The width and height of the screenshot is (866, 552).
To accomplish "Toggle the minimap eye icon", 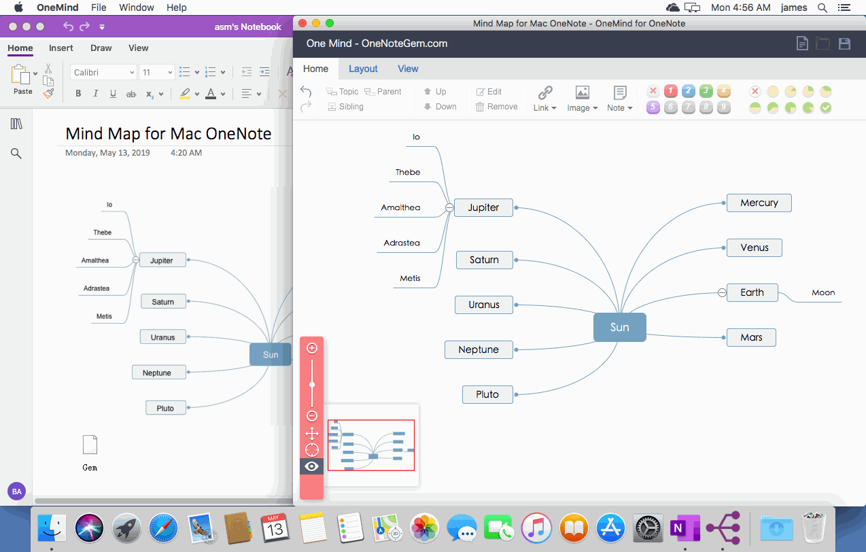I will coord(312,466).
